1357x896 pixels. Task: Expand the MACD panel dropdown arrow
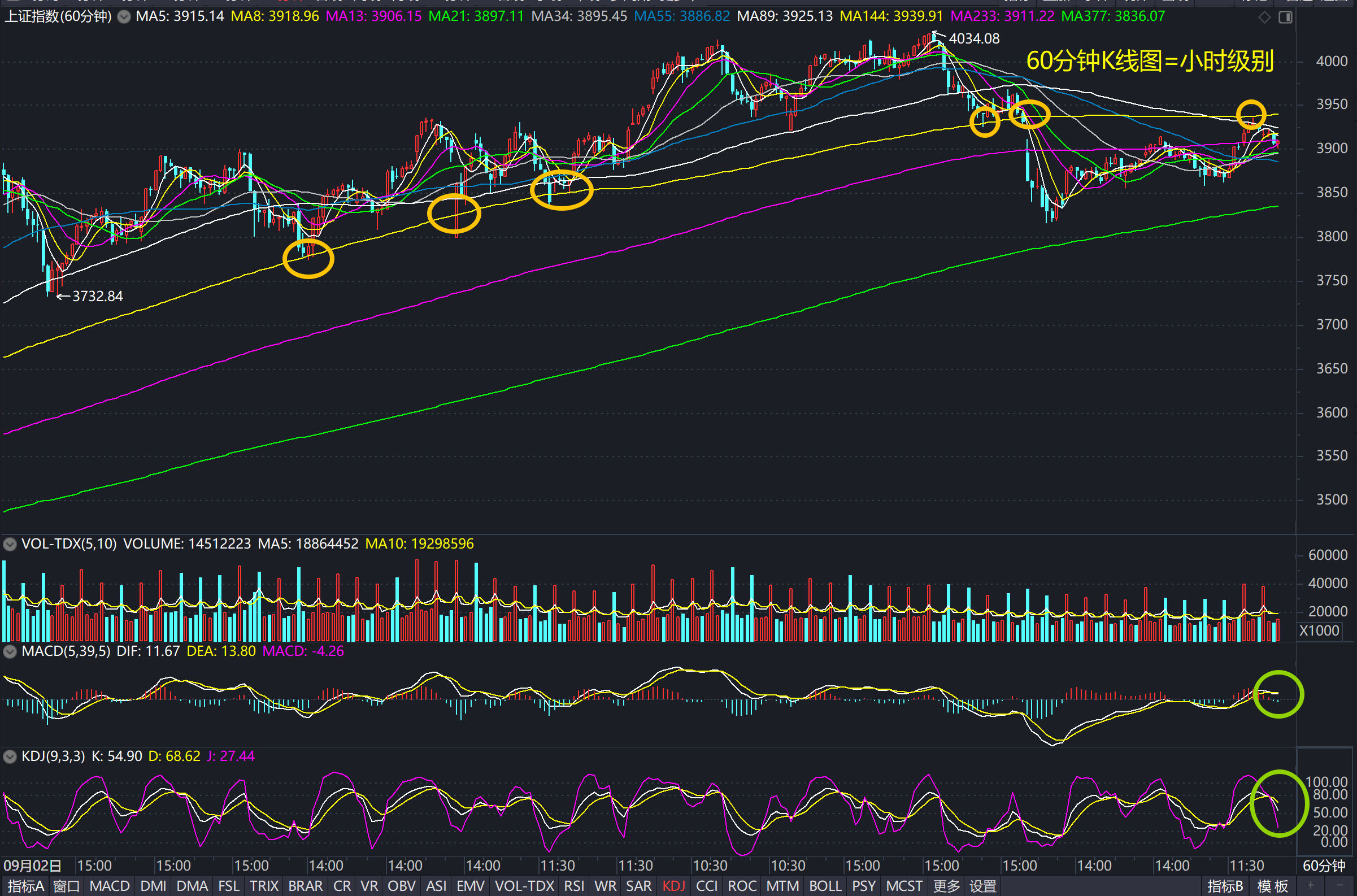(10, 651)
